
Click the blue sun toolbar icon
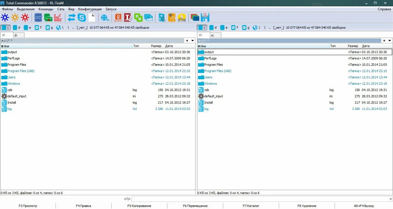pos(5,18)
